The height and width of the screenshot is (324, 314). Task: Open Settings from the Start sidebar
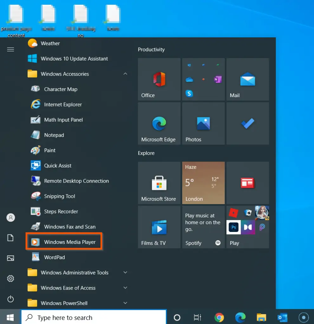(10, 278)
